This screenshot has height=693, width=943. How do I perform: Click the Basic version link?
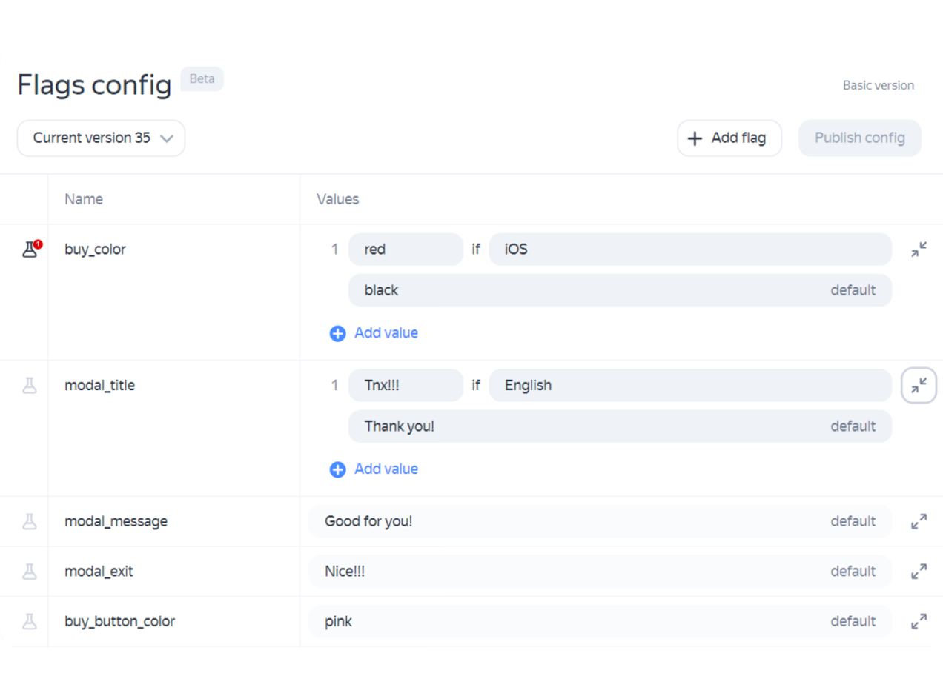[x=878, y=85]
